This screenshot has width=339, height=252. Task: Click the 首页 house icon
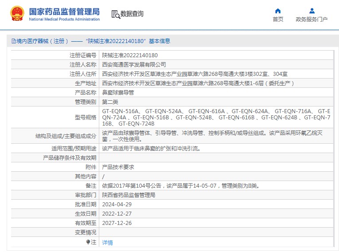(278, 11)
